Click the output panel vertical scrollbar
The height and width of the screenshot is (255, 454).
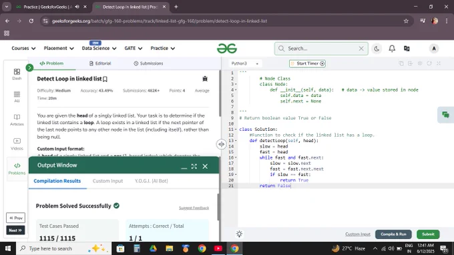218,207
